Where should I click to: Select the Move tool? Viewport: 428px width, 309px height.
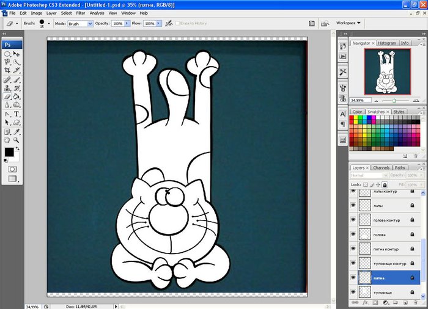pyautogui.click(x=17, y=54)
